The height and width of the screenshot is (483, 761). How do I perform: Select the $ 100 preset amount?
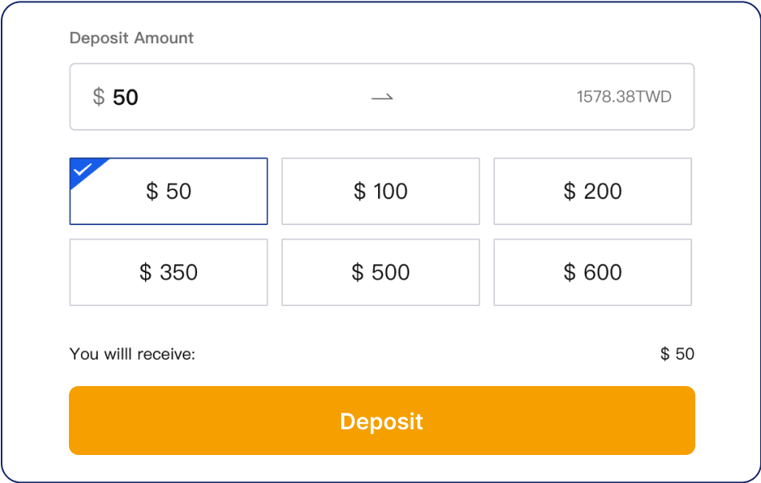tap(380, 191)
